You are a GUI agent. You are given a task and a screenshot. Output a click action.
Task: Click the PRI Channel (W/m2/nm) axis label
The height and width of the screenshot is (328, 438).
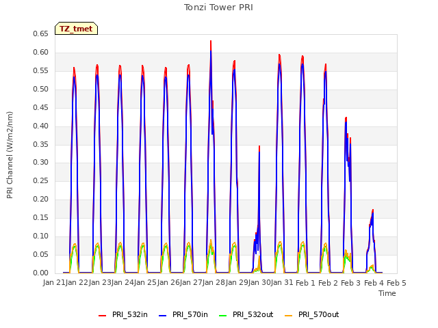[x=10, y=155]
